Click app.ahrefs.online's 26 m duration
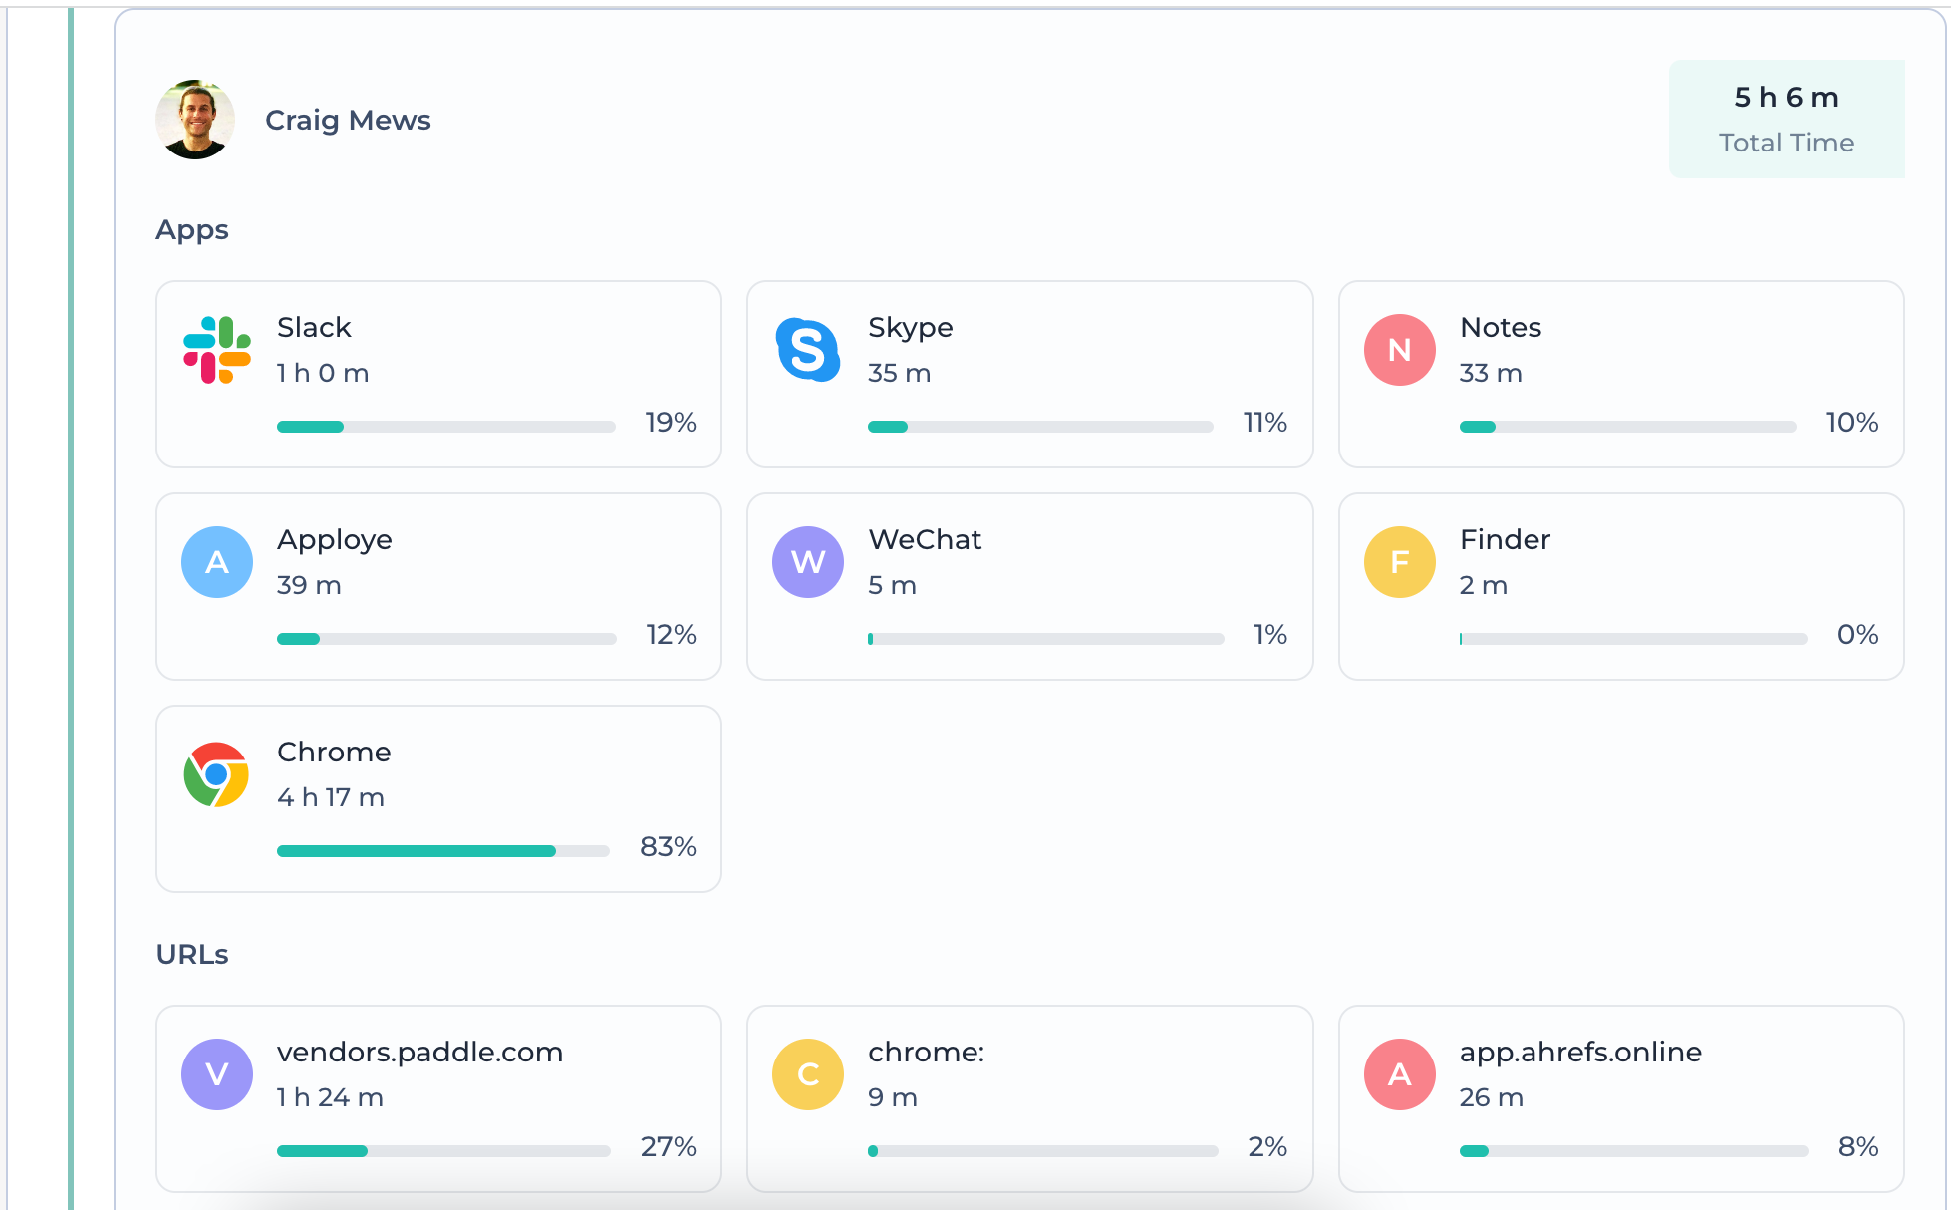Image resolution: width=1951 pixels, height=1210 pixels. 1492,1097
